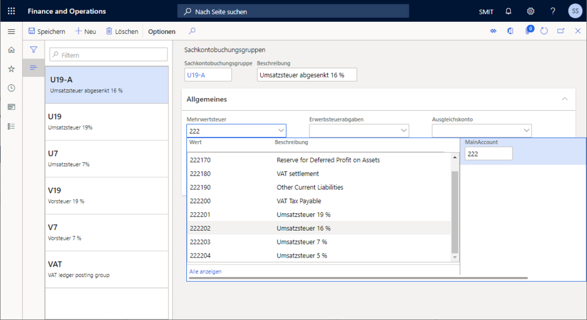This screenshot has height=320, width=587.
Task: Select account 222202 Umsatzsteuer 16 %
Action: [x=319, y=228]
